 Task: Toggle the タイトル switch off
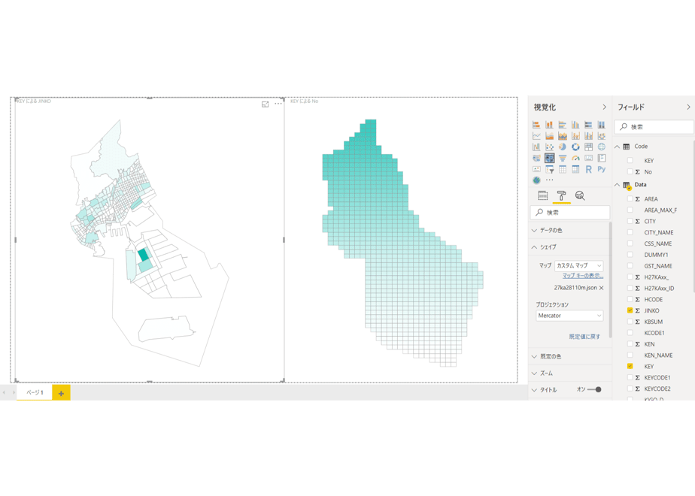click(x=594, y=390)
